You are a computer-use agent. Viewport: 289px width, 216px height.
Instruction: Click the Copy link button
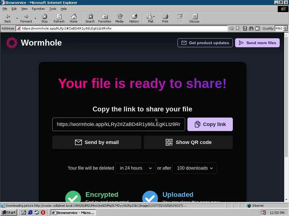point(210,124)
